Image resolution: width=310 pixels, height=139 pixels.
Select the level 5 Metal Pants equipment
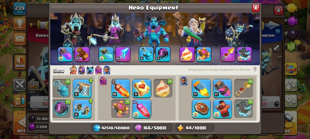(x=82, y=88)
